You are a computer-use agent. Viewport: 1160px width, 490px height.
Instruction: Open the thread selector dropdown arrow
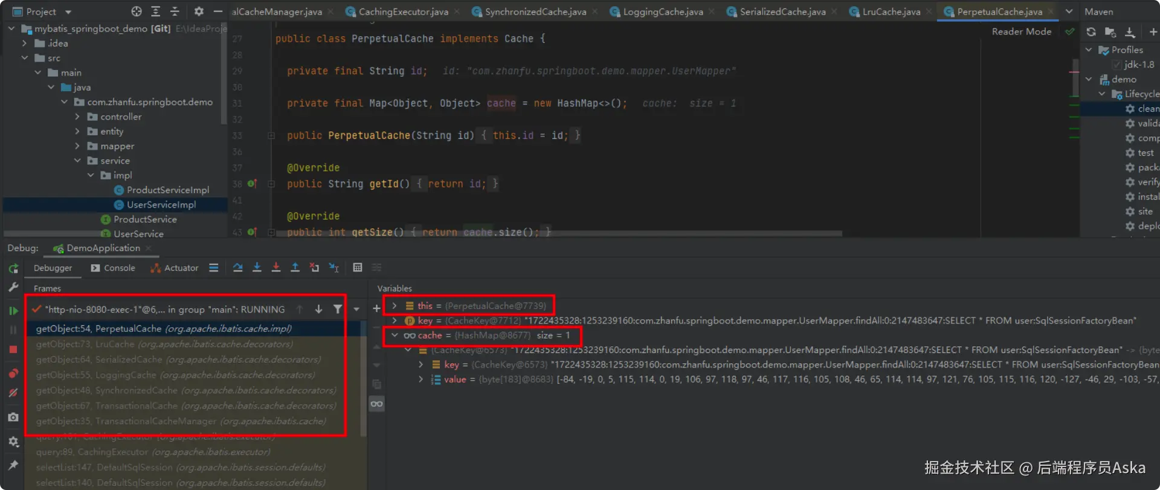356,310
